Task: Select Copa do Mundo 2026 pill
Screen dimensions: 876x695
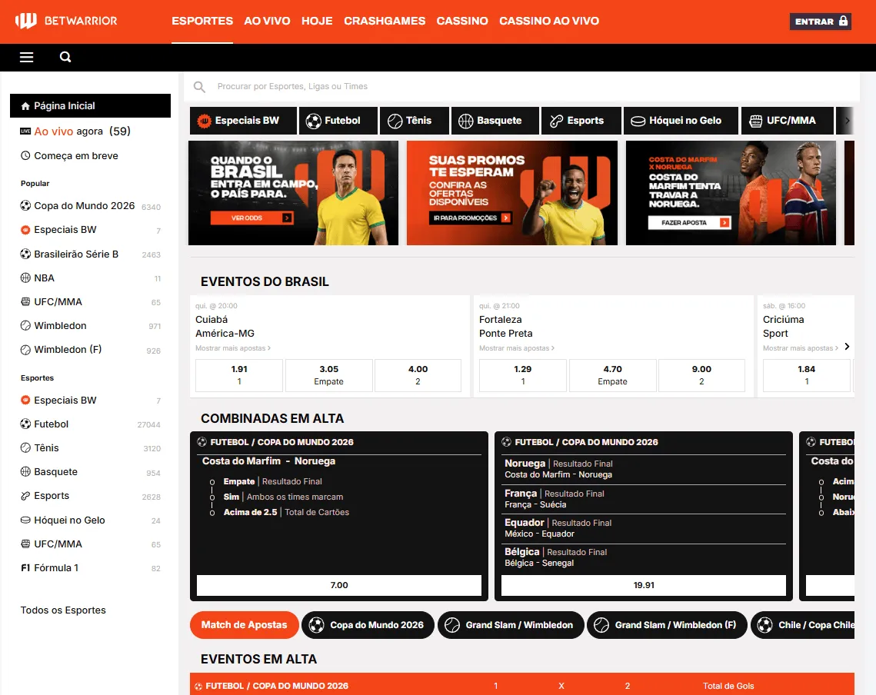Action: pos(368,625)
